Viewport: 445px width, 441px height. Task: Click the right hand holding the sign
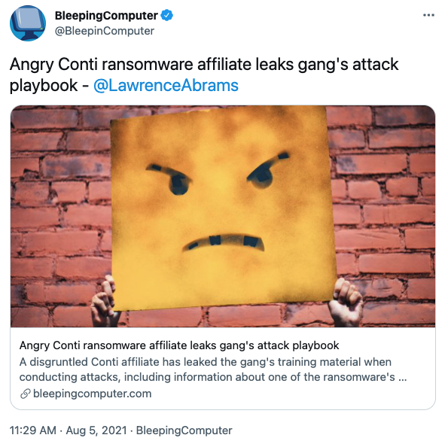point(345,303)
